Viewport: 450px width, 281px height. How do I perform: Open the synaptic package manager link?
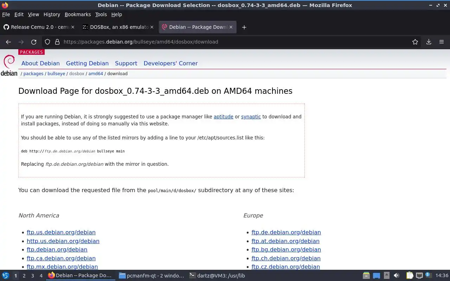point(251,117)
